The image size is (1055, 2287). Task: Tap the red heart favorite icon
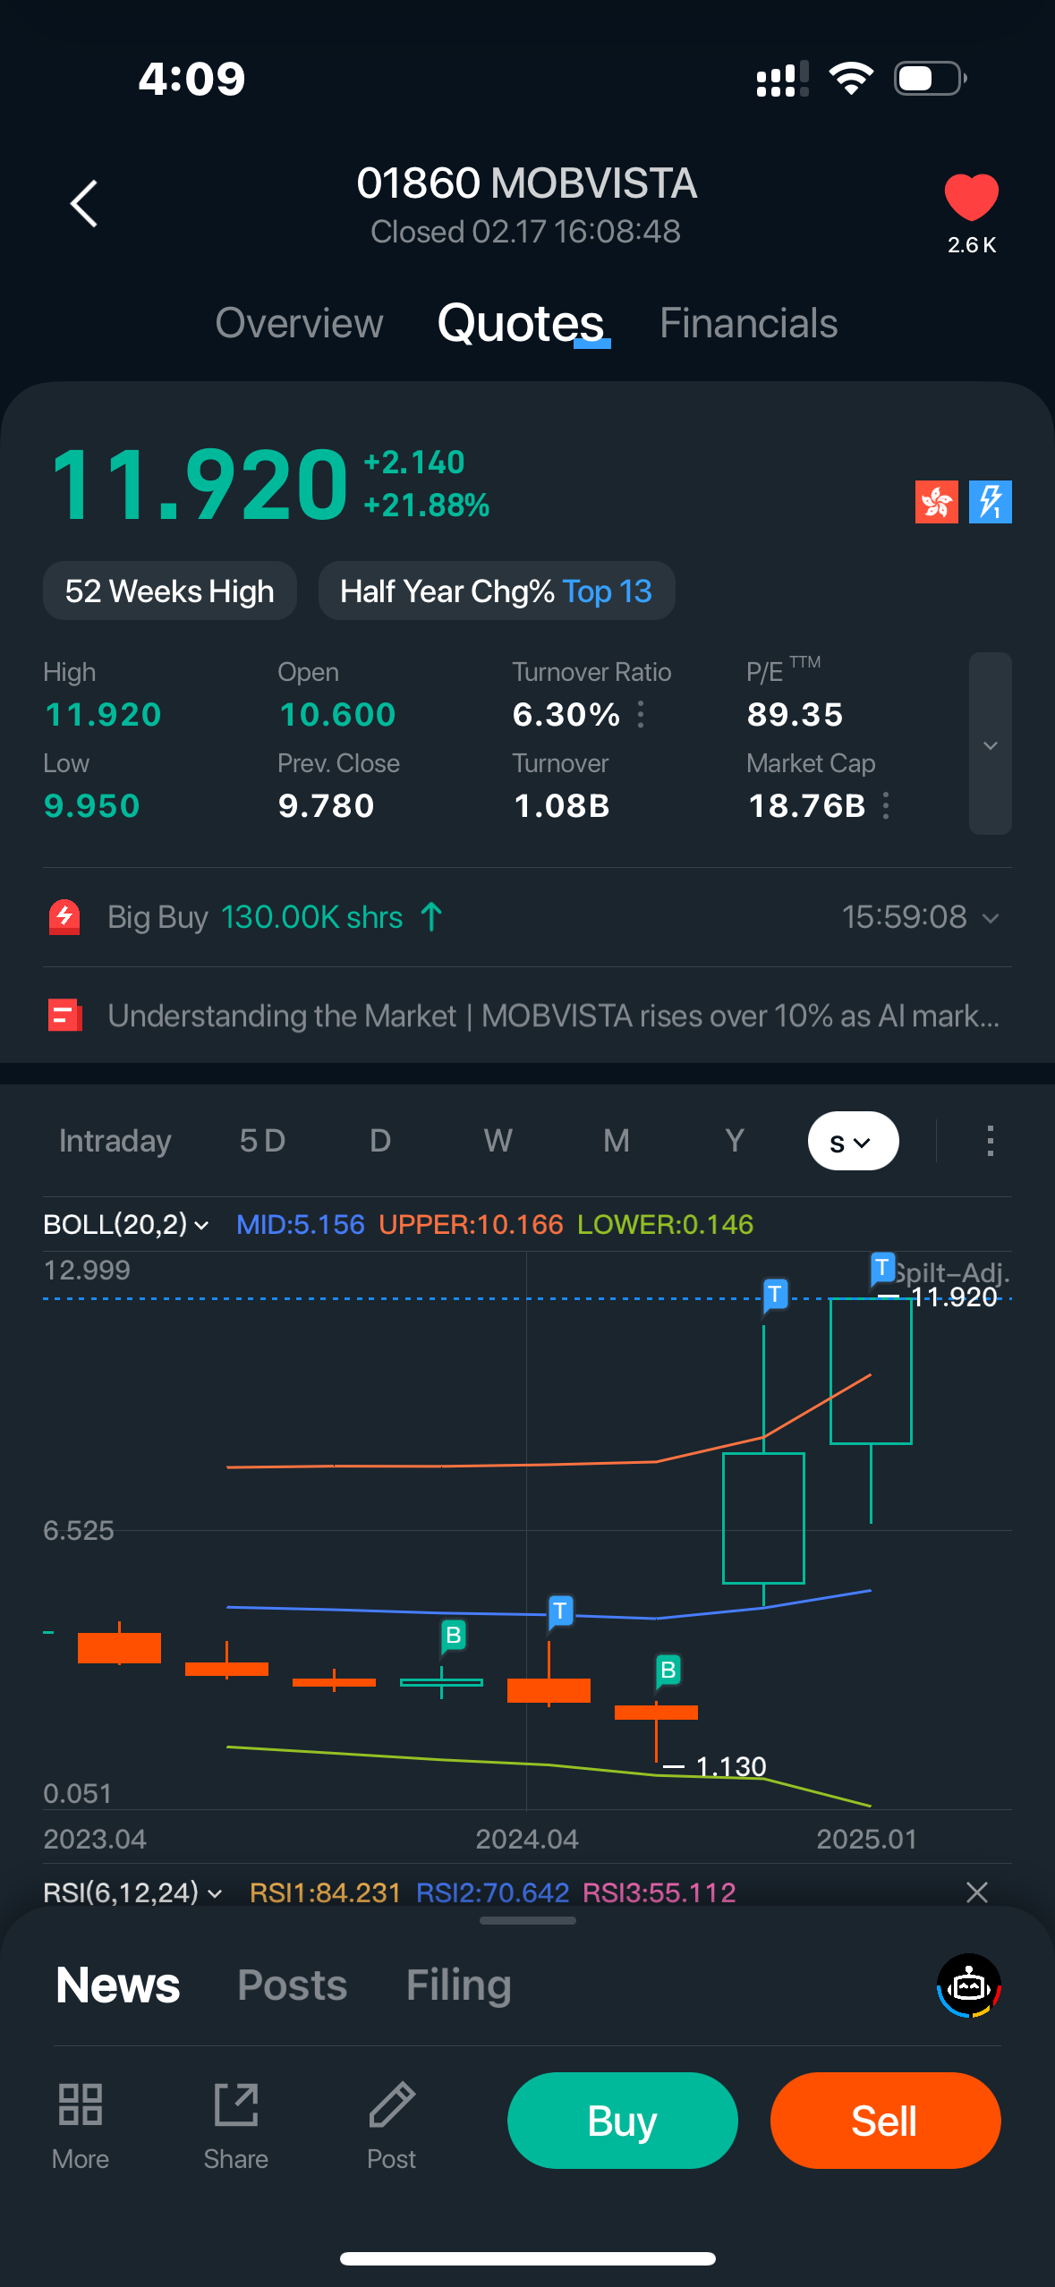[971, 197]
